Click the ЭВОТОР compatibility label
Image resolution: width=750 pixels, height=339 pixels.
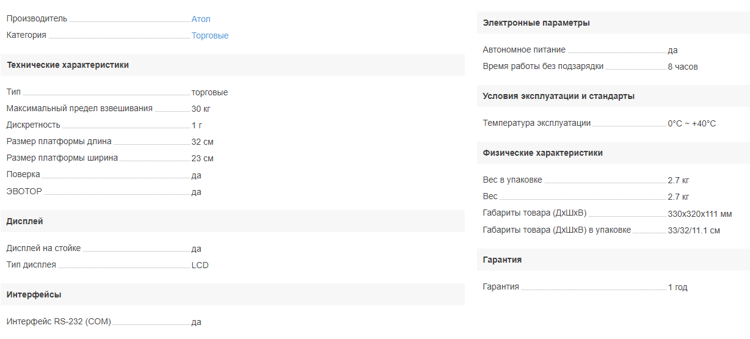tap(24, 192)
